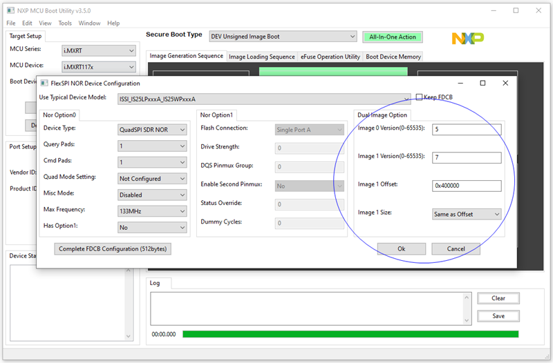Open the Image 1 Size dropdown
553x363 pixels.
467,214
